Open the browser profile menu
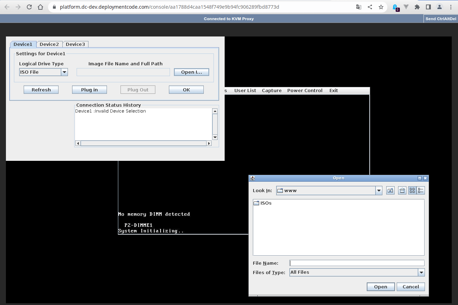This screenshot has width=458, height=305. (440, 7)
